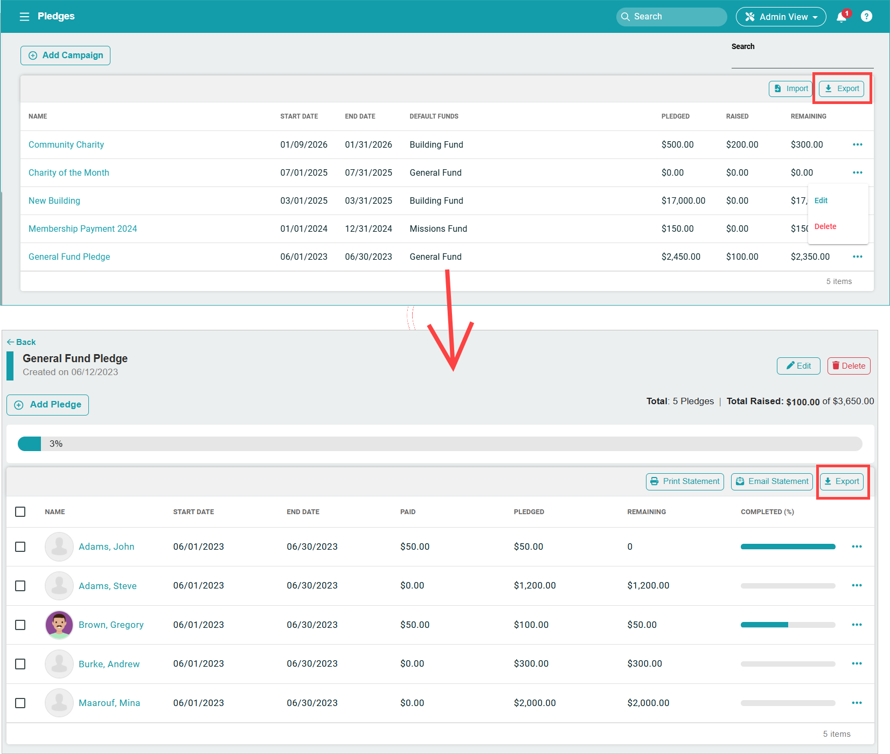
Task: Open the help question mark icon
Action: [866, 17]
